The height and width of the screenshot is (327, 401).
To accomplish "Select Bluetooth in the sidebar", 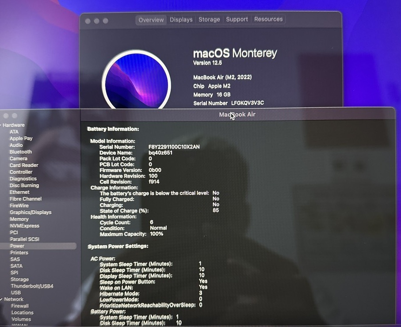I will pos(21,152).
